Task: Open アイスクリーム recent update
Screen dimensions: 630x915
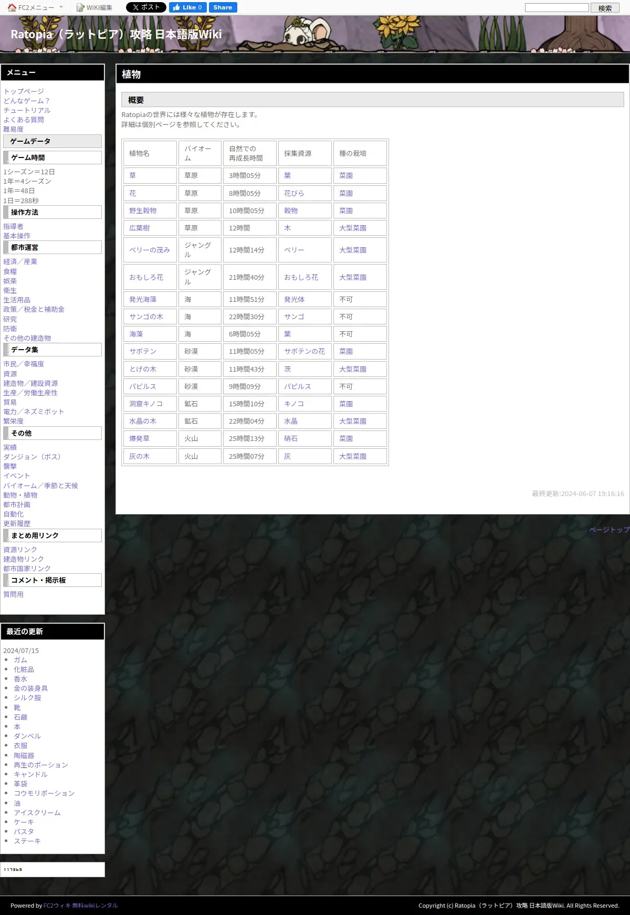Action: coord(37,813)
